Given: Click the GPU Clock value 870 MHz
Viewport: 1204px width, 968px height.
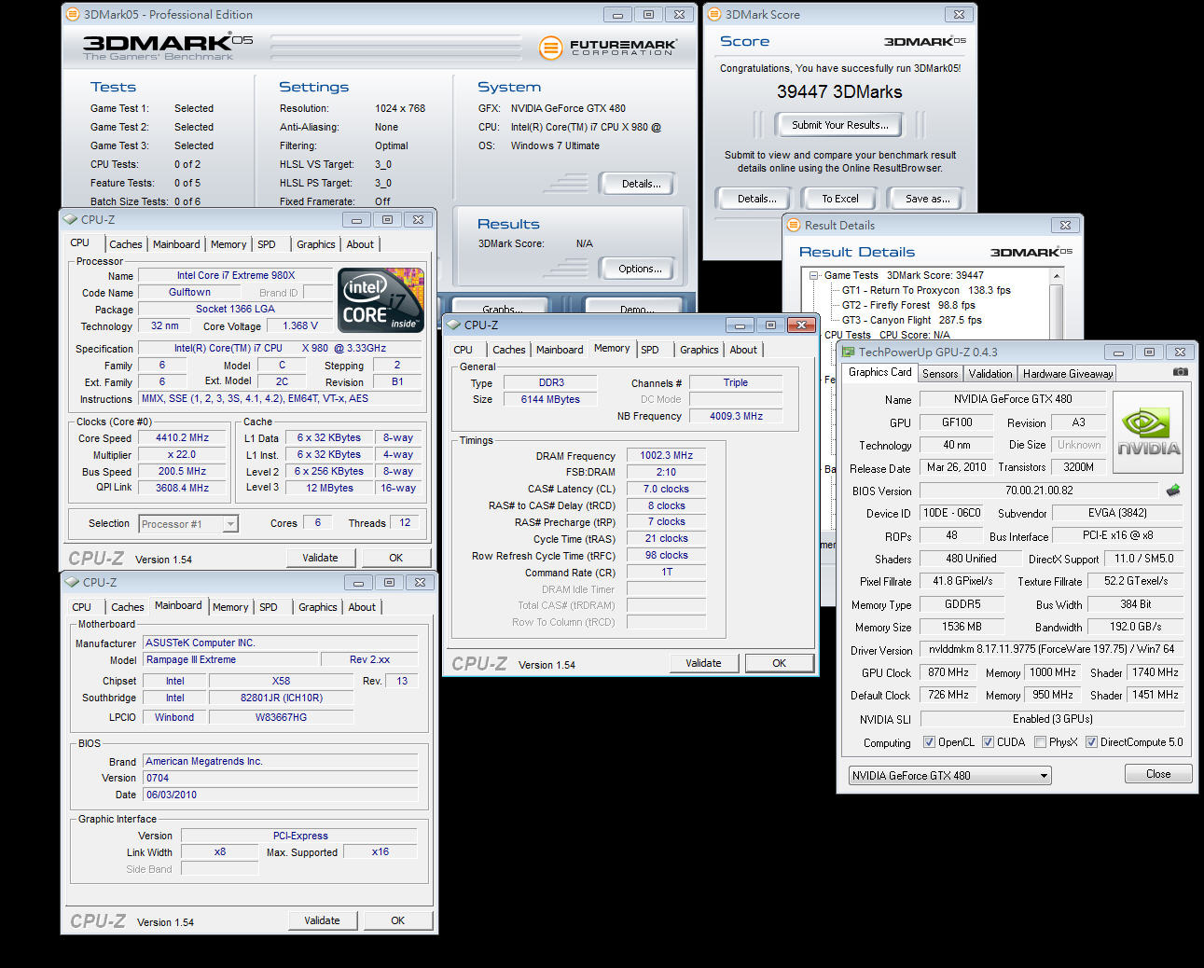Looking at the screenshot, I should [948, 672].
